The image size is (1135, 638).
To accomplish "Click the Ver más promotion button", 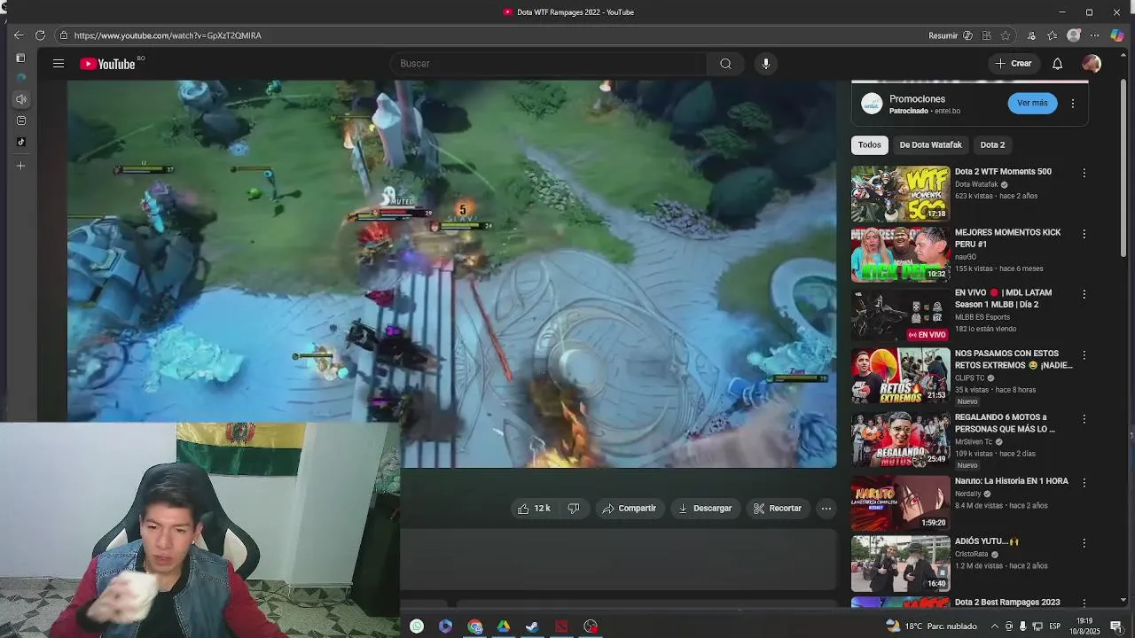I will [1032, 103].
